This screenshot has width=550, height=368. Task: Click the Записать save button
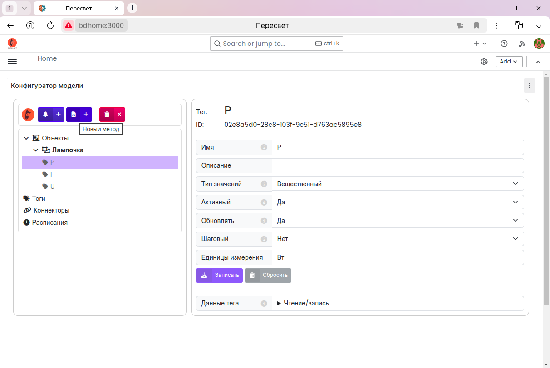tap(219, 275)
